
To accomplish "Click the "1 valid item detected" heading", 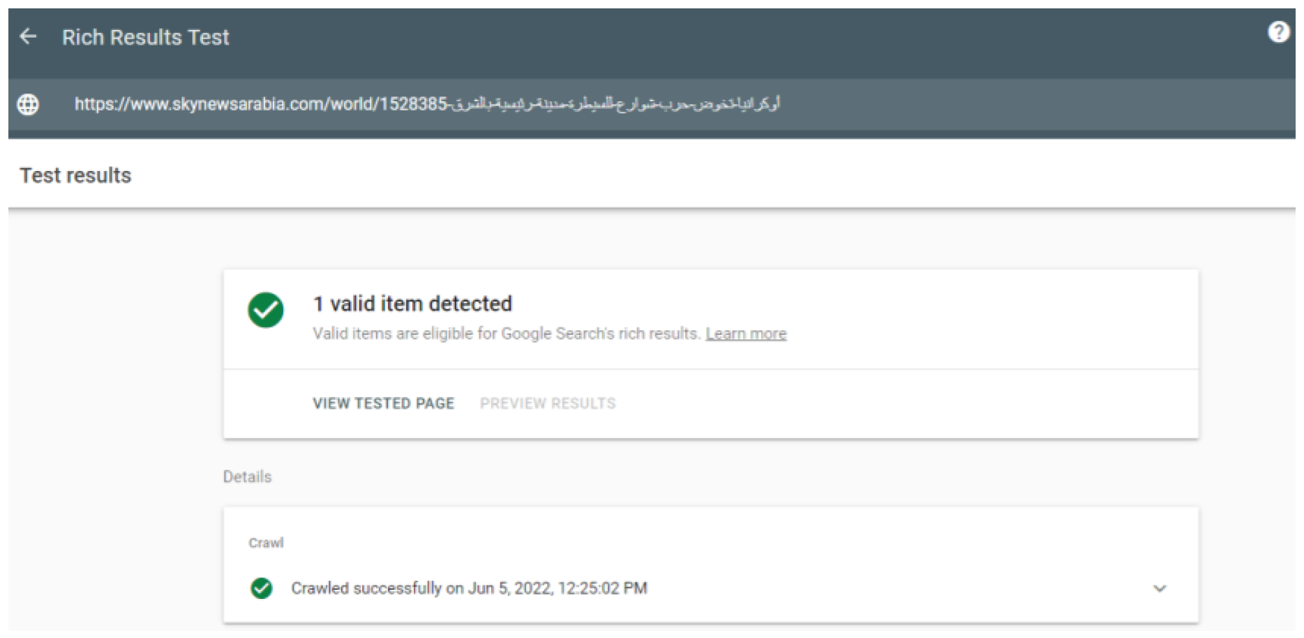I will [412, 304].
